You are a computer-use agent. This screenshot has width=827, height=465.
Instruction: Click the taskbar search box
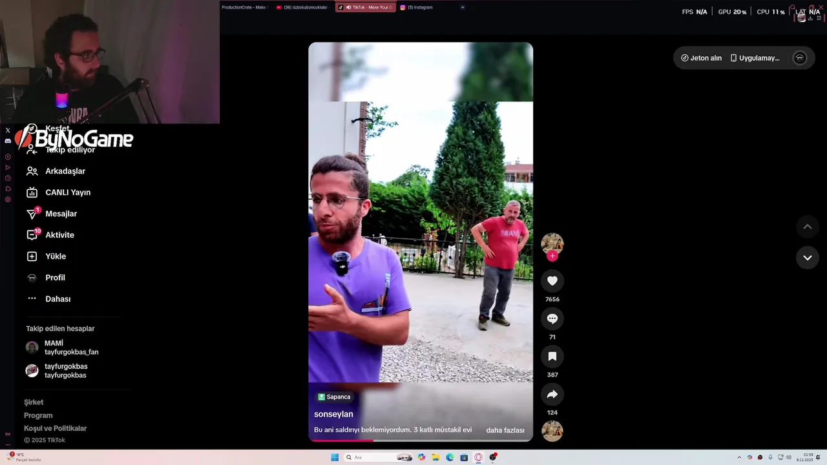point(378,457)
